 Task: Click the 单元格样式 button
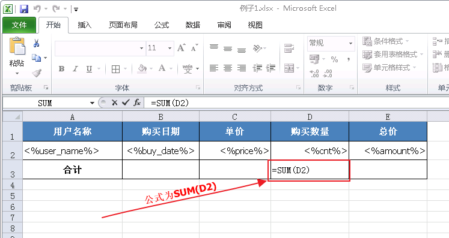[x=389, y=68]
